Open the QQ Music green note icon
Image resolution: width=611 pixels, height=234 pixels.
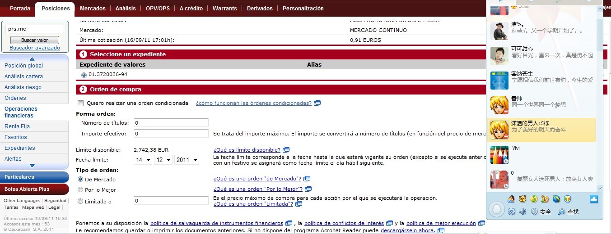pos(534,199)
